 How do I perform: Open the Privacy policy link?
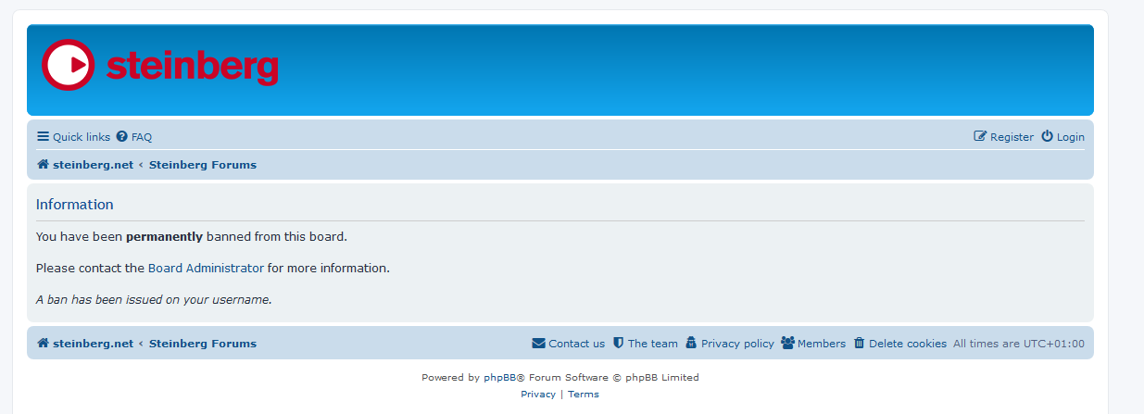click(729, 344)
